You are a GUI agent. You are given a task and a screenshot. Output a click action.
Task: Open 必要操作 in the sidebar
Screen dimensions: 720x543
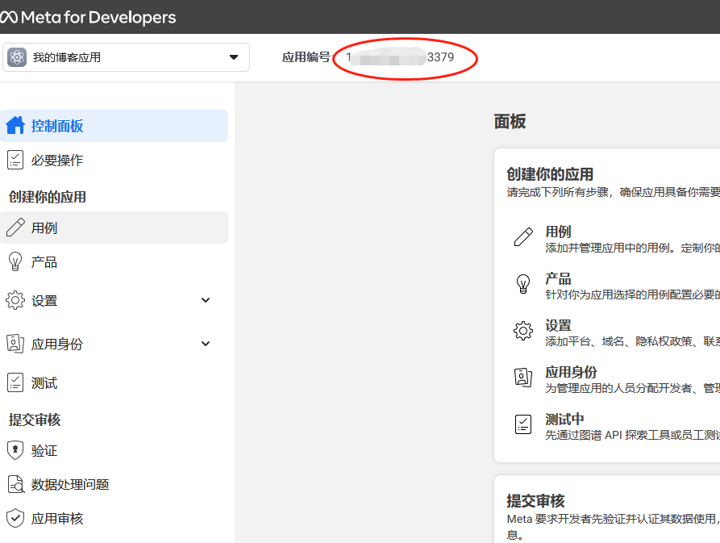(114, 161)
